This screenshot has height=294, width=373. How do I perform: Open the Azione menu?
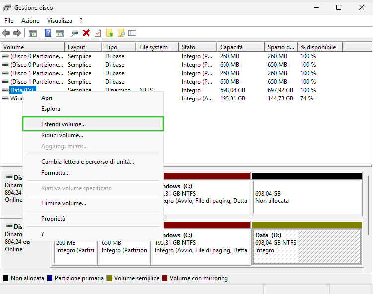point(30,21)
